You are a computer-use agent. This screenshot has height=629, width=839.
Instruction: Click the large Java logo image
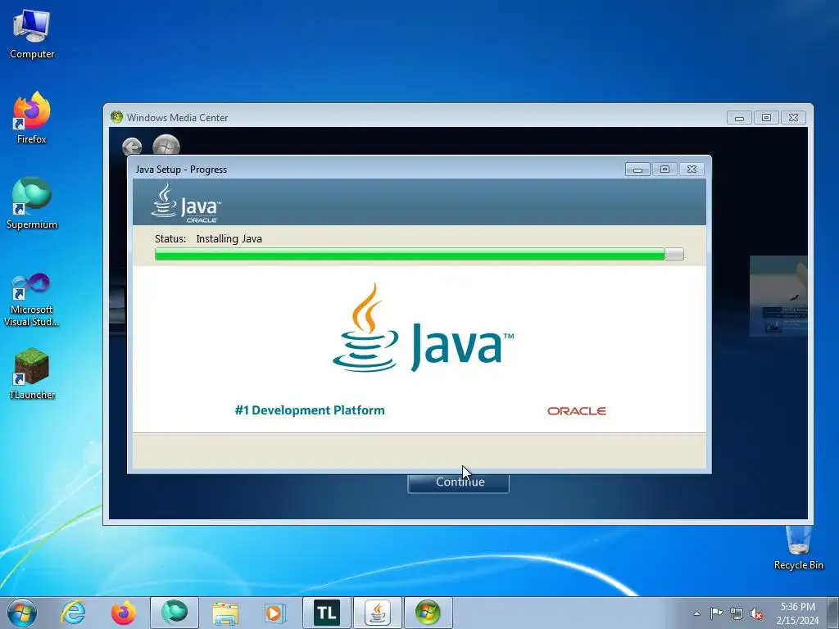pos(423,328)
